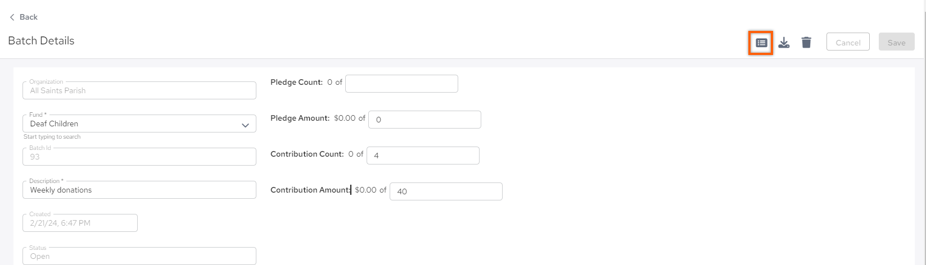Click the Contribution Count input showing 4
926x265 pixels.
click(423, 156)
